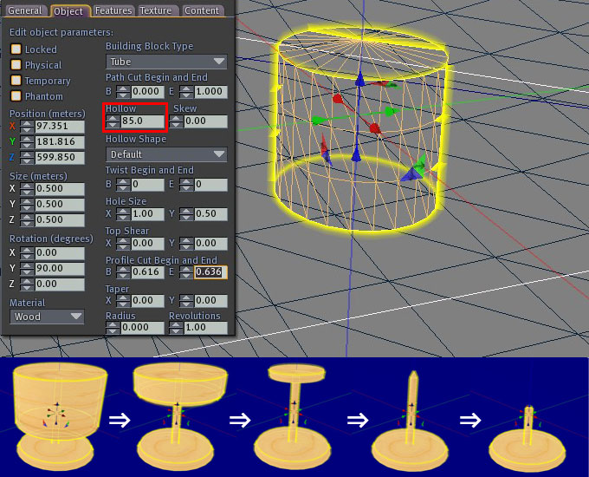Click the Path Cut End spinner arrows

point(186,91)
